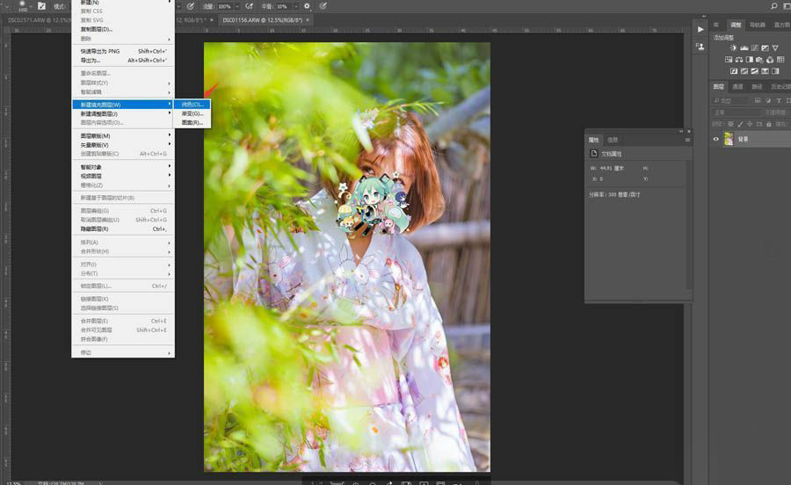Add a Photo Filter adjustment (camera icon)
Image resolution: width=791 pixels, height=485 pixels.
coord(759,60)
